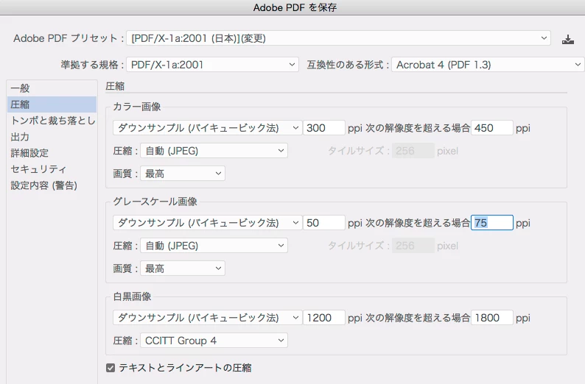Select 一般 in the sidebar
This screenshot has width=585, height=384.
(52, 88)
